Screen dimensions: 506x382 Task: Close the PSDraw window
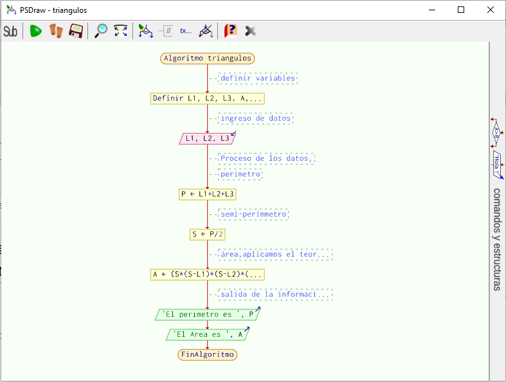click(490, 10)
